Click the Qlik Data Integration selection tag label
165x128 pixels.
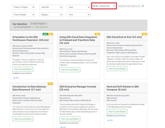tap(38, 24)
